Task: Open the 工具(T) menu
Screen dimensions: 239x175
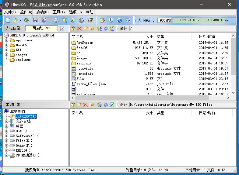Action: (x=59, y=12)
